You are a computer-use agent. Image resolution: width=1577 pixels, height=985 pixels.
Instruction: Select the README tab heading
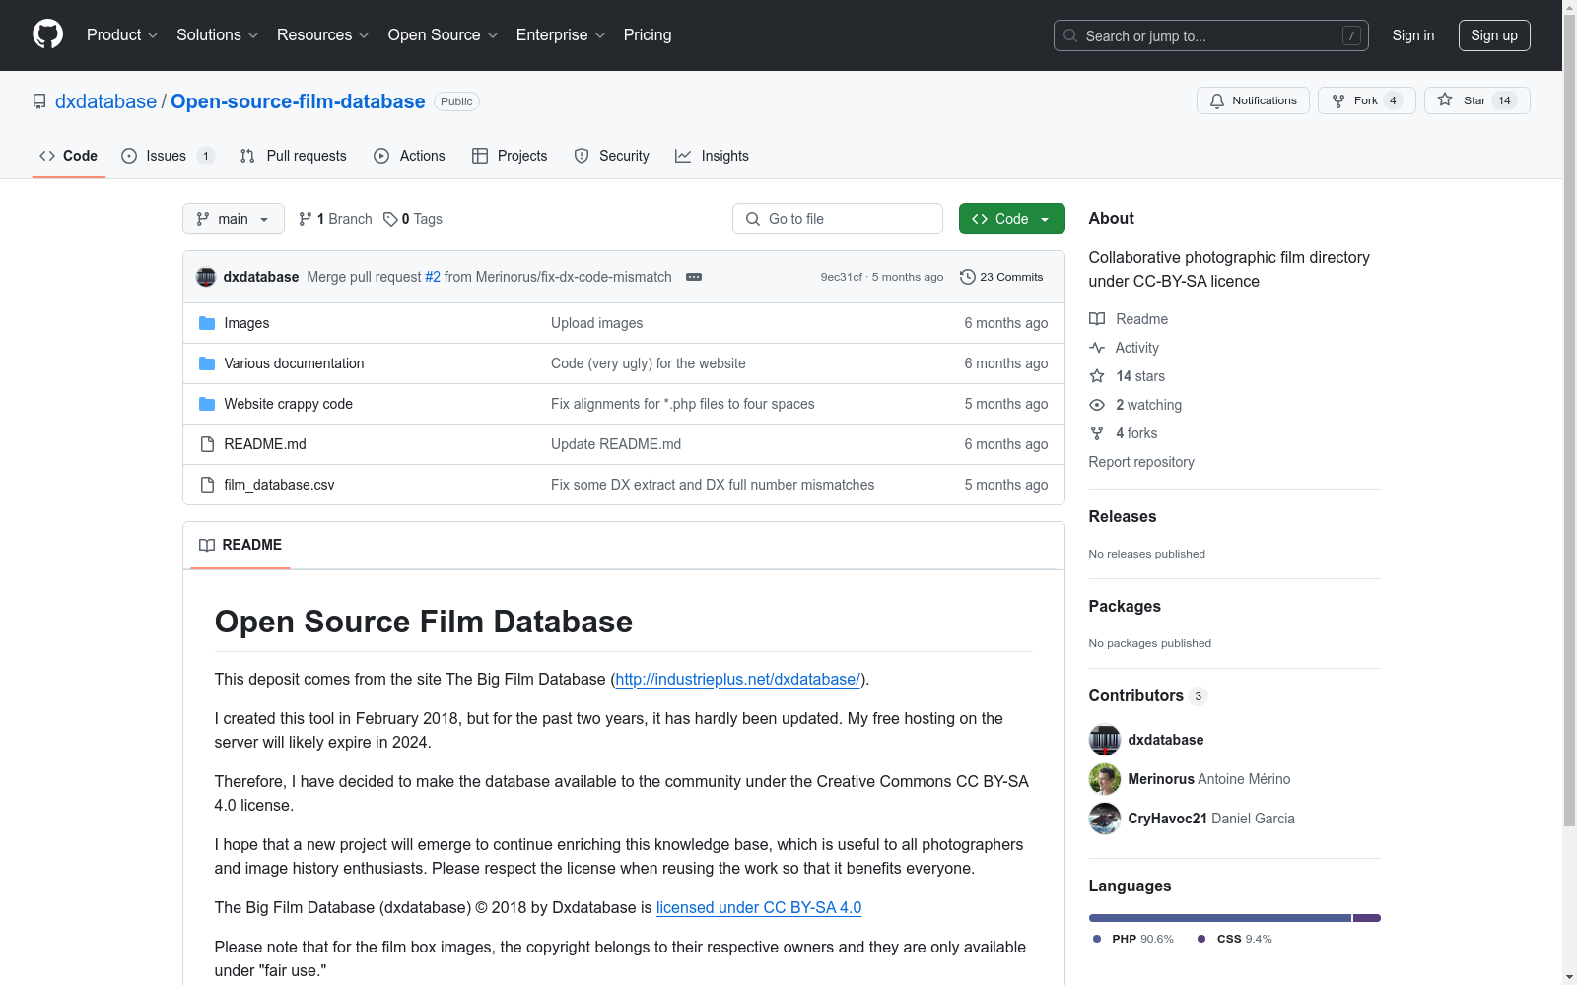(x=240, y=545)
